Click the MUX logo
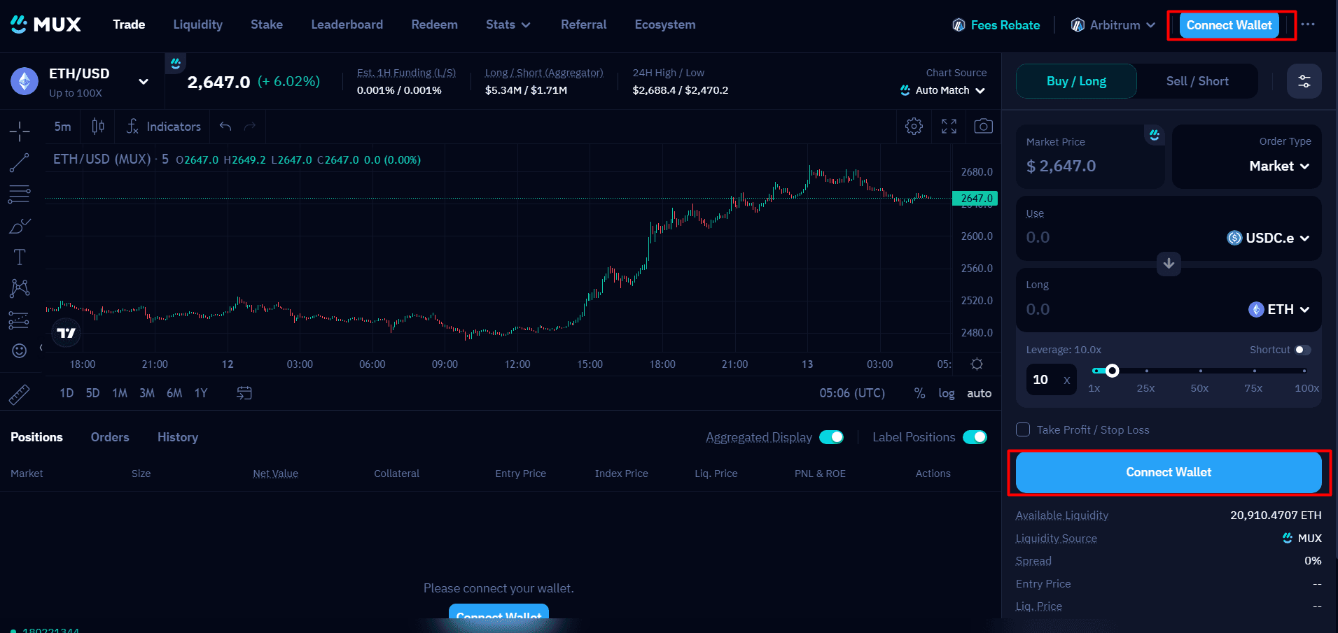Screen dimensions: 1338x633 pyautogui.click(x=46, y=24)
